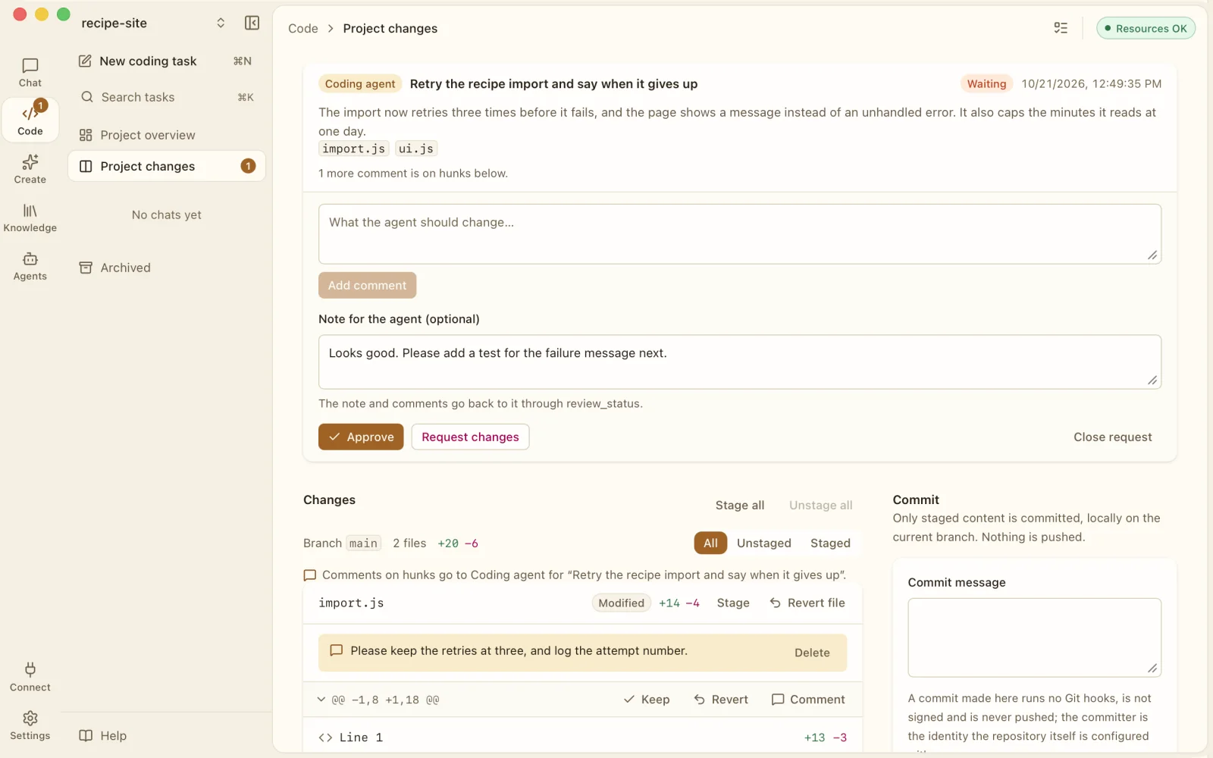The width and height of the screenshot is (1213, 758).
Task: Click the Add comment button
Action: pos(367,285)
